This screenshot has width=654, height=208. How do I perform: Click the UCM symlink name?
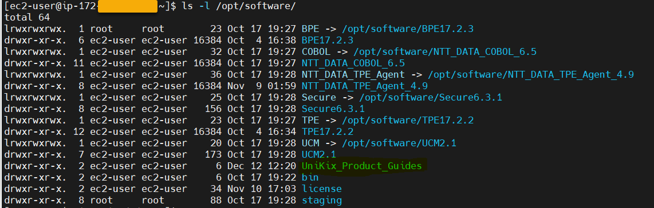point(311,143)
